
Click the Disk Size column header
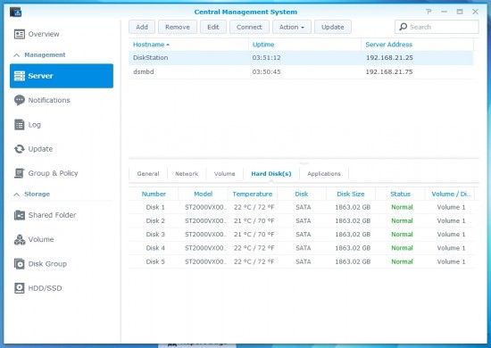point(351,194)
